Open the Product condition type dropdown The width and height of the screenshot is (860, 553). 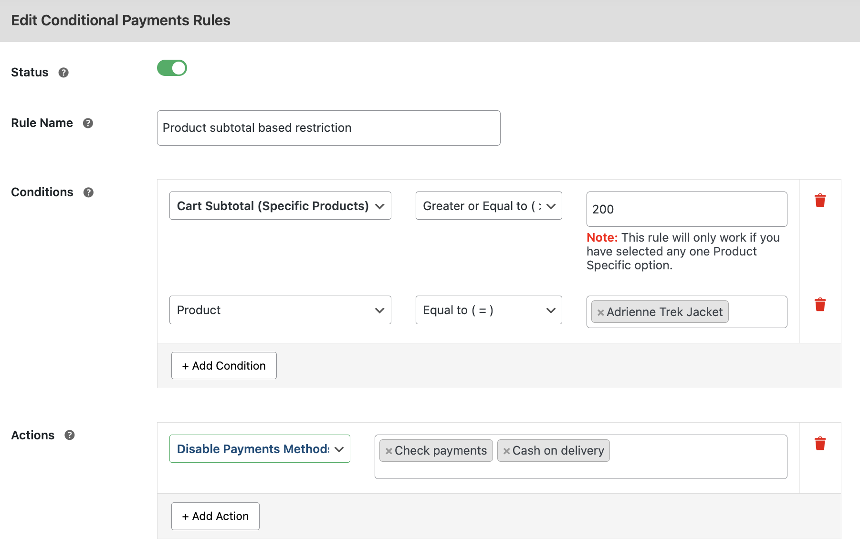pos(280,310)
